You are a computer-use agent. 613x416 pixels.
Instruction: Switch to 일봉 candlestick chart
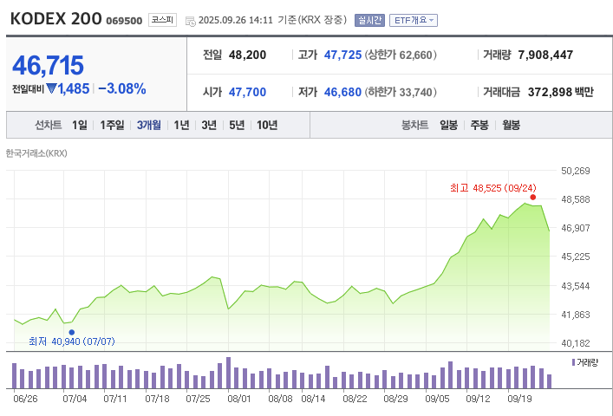448,125
